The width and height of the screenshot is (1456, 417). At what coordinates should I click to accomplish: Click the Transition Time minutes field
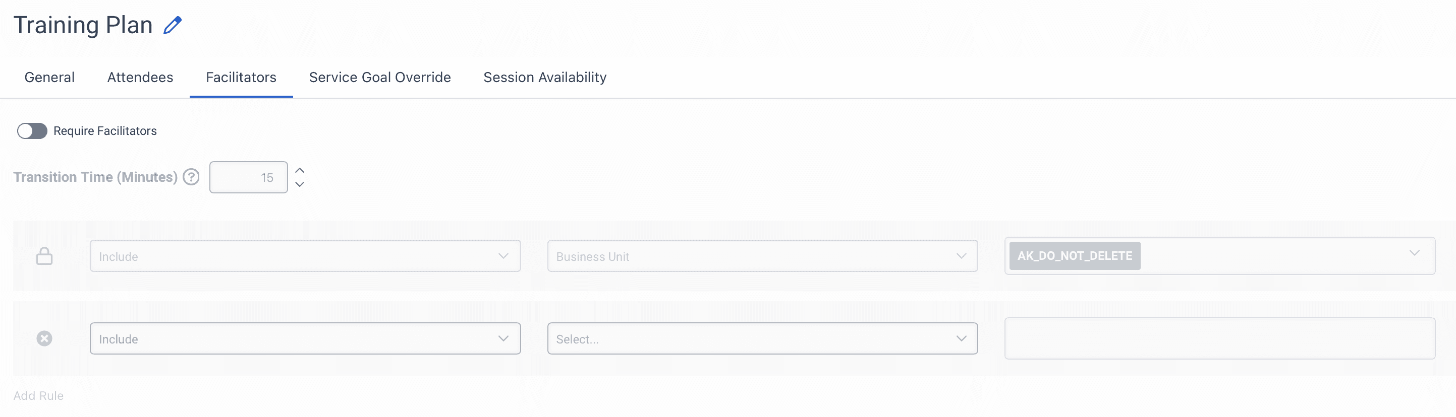pyautogui.click(x=248, y=177)
